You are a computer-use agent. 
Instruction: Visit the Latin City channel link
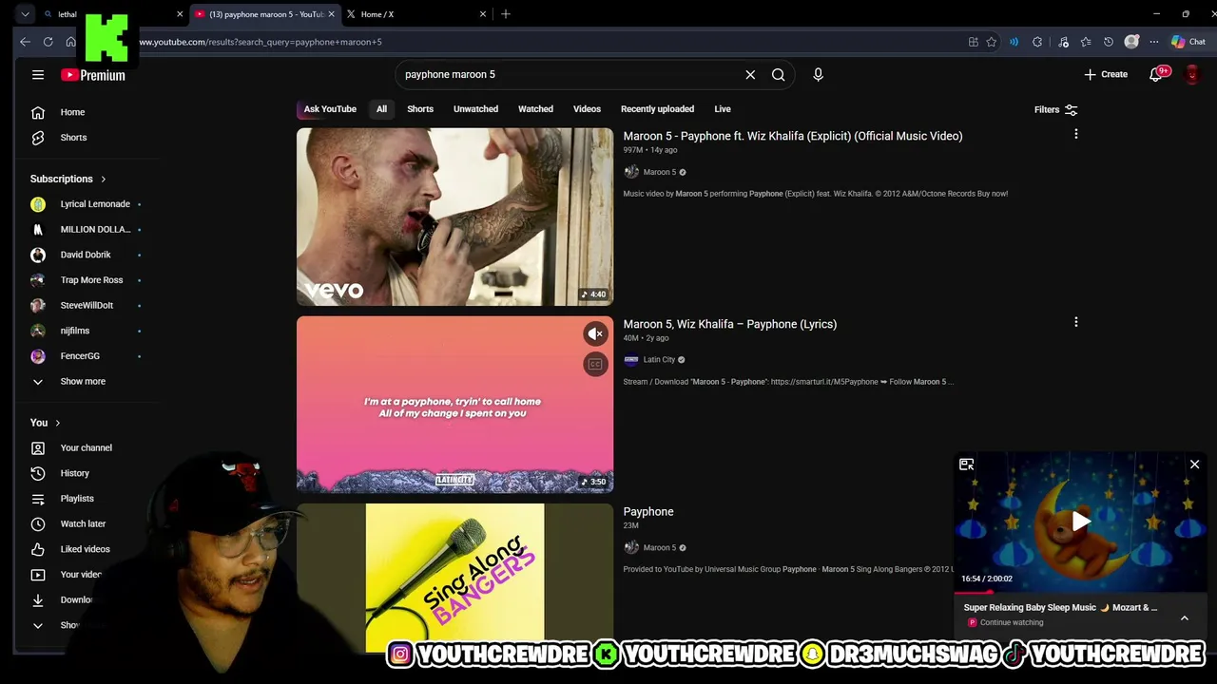pos(659,360)
